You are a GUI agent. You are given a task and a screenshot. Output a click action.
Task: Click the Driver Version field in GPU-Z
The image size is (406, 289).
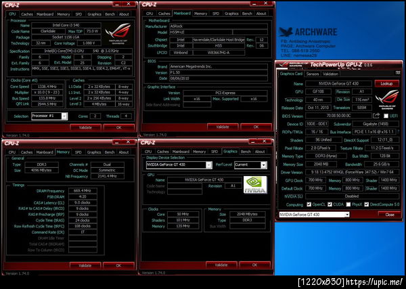[x=352, y=172]
